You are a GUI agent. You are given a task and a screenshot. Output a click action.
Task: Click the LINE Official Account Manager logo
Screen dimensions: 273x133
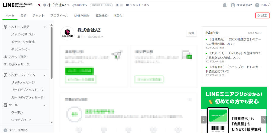[x=18, y=5]
